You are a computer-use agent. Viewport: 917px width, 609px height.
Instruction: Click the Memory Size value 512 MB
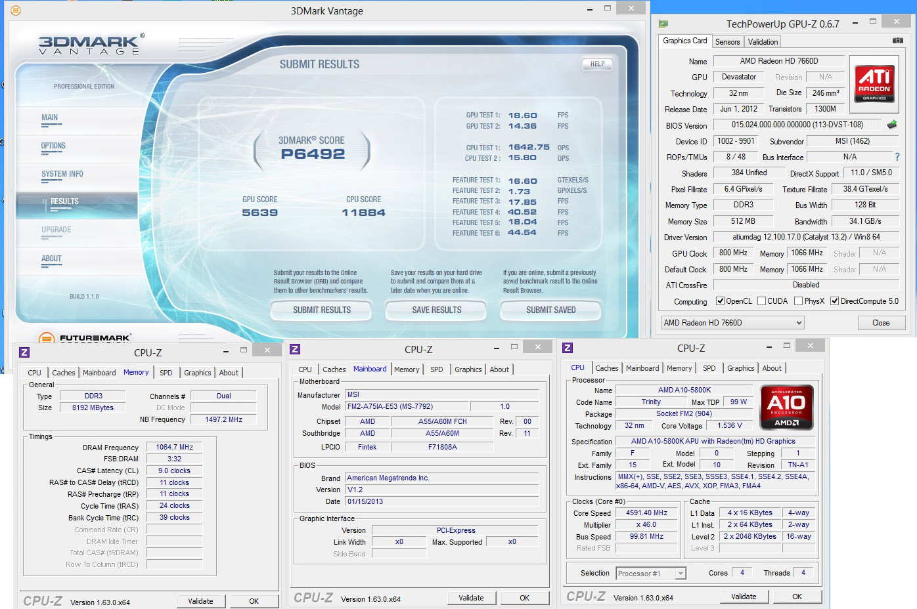(x=743, y=221)
